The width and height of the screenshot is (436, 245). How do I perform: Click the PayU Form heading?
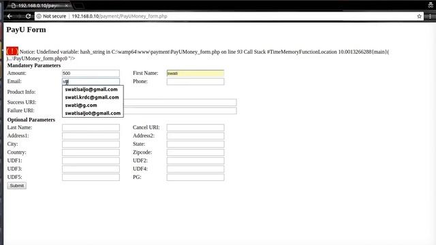pos(26,30)
